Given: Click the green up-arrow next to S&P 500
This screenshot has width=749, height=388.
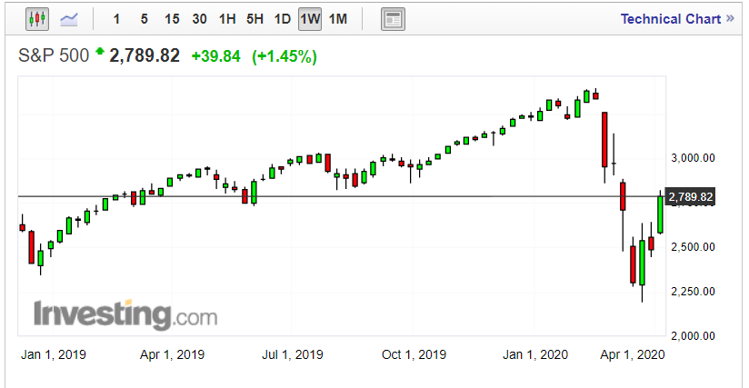Looking at the screenshot, I should (100, 55).
